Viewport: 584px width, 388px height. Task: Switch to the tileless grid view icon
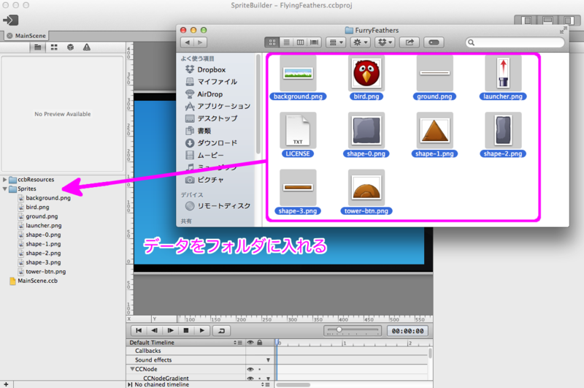point(54,47)
